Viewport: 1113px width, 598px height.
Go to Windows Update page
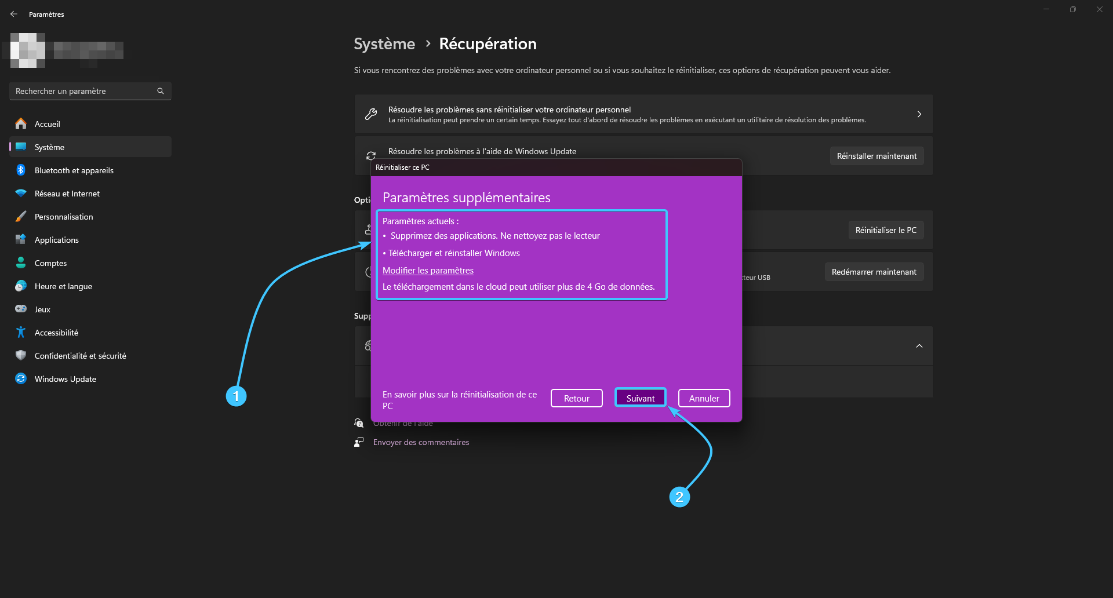[x=90, y=378]
